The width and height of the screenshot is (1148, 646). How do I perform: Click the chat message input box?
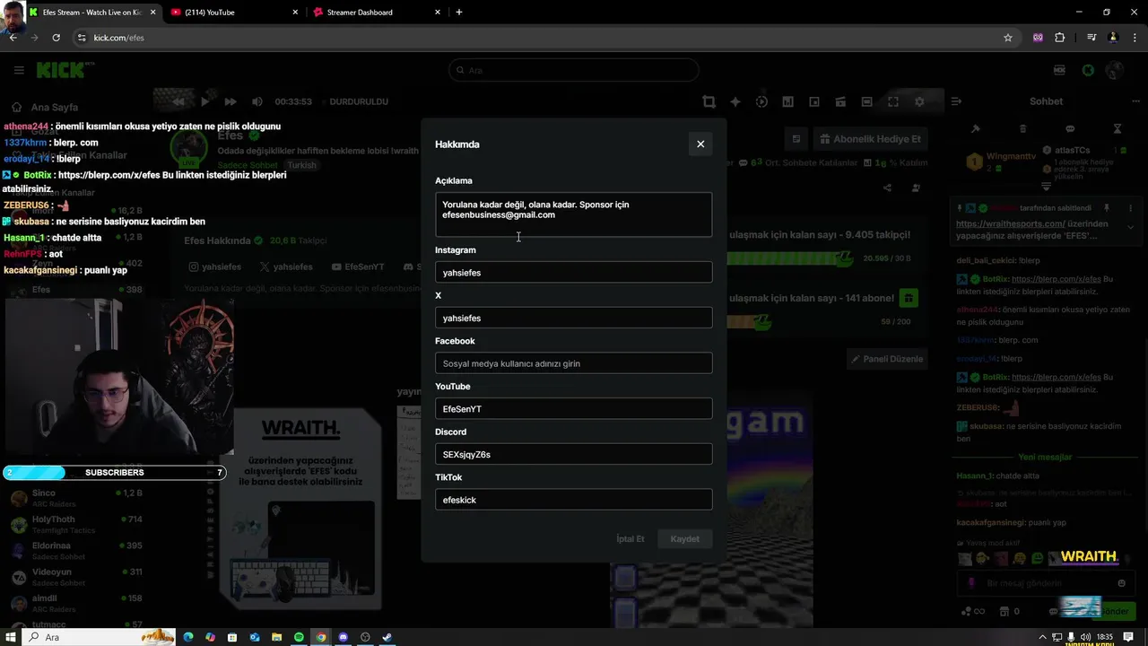tap(1045, 583)
